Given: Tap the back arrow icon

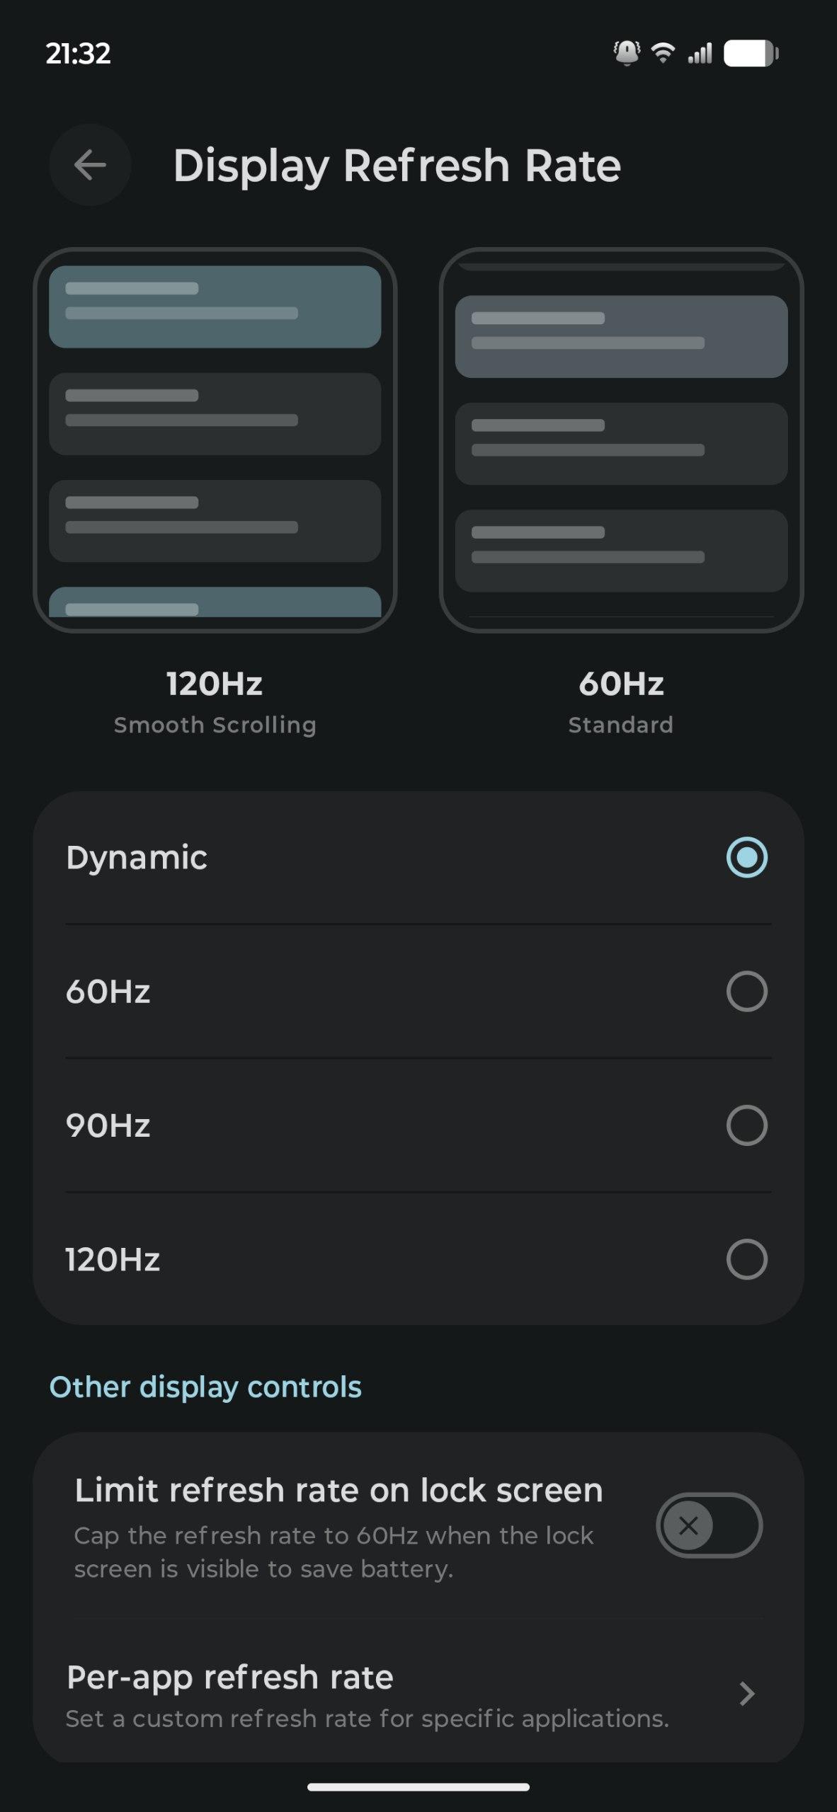Looking at the screenshot, I should coord(90,166).
